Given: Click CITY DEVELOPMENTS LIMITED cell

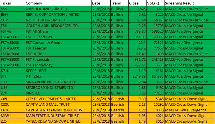Looking at the screenshot, I should tap(58, 99).
